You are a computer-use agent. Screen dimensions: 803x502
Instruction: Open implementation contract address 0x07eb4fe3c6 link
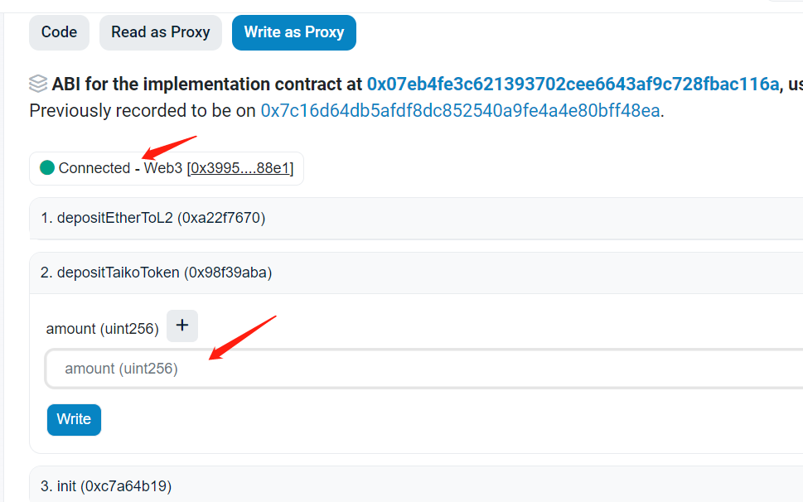[x=573, y=84]
